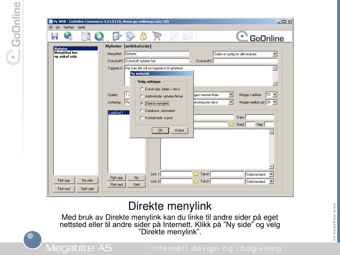Image resolution: width=340 pixels, height=255 pixels.
Task: Click Flytt opp under article list
Action: [x=117, y=178]
